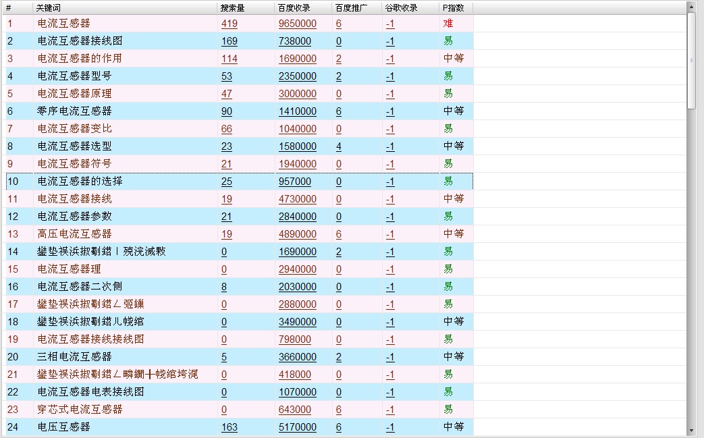704x438 pixels.
Task: Select the 穿芯式电流互感器 keyword row
Action: 80,410
